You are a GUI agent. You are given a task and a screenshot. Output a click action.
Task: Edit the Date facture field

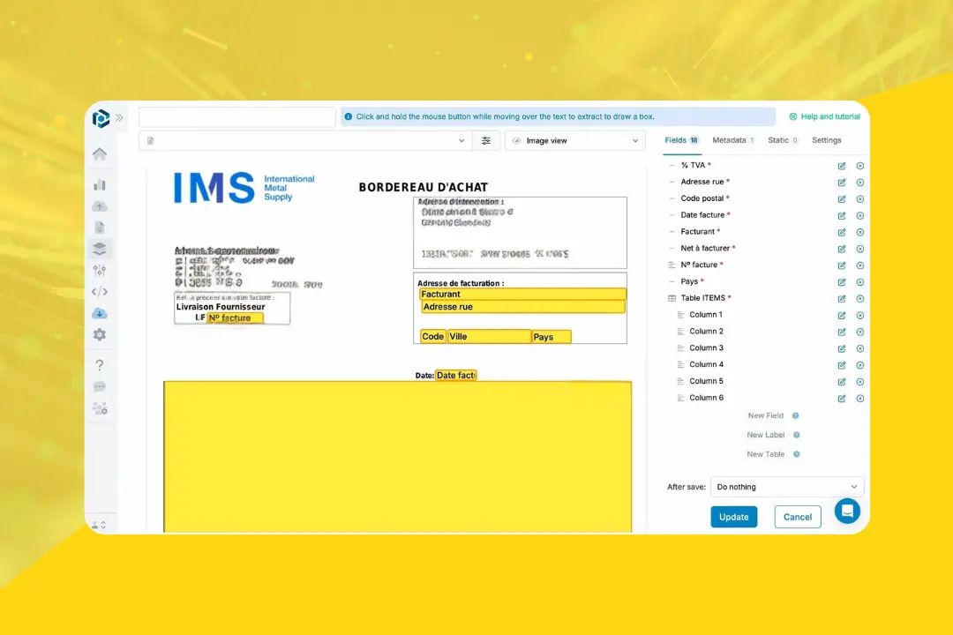(842, 216)
